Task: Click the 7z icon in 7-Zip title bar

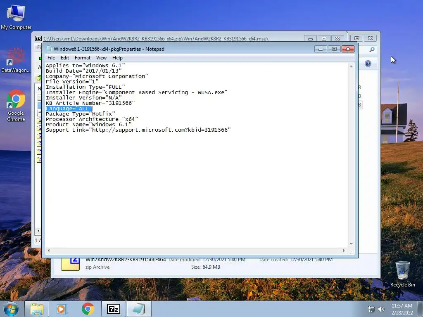Action: tap(38, 38)
